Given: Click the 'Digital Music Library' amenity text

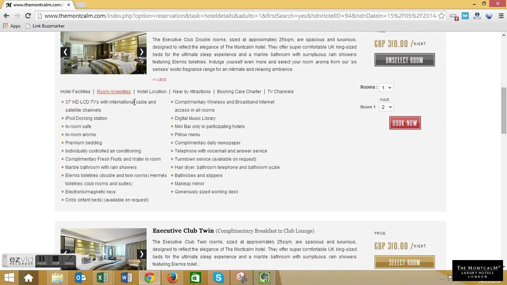Looking at the screenshot, I should point(195,118).
